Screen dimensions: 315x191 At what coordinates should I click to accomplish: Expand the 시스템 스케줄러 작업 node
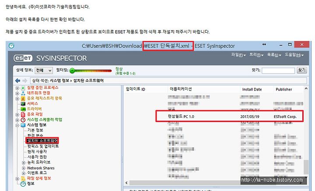(17, 120)
